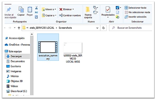Open Música in navigation pane
The image size is (155, 99).
(x=13, y=76)
